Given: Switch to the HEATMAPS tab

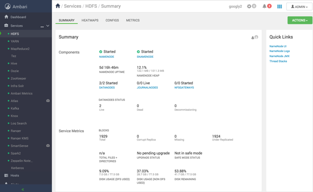Looking at the screenshot, I should click(x=90, y=20).
